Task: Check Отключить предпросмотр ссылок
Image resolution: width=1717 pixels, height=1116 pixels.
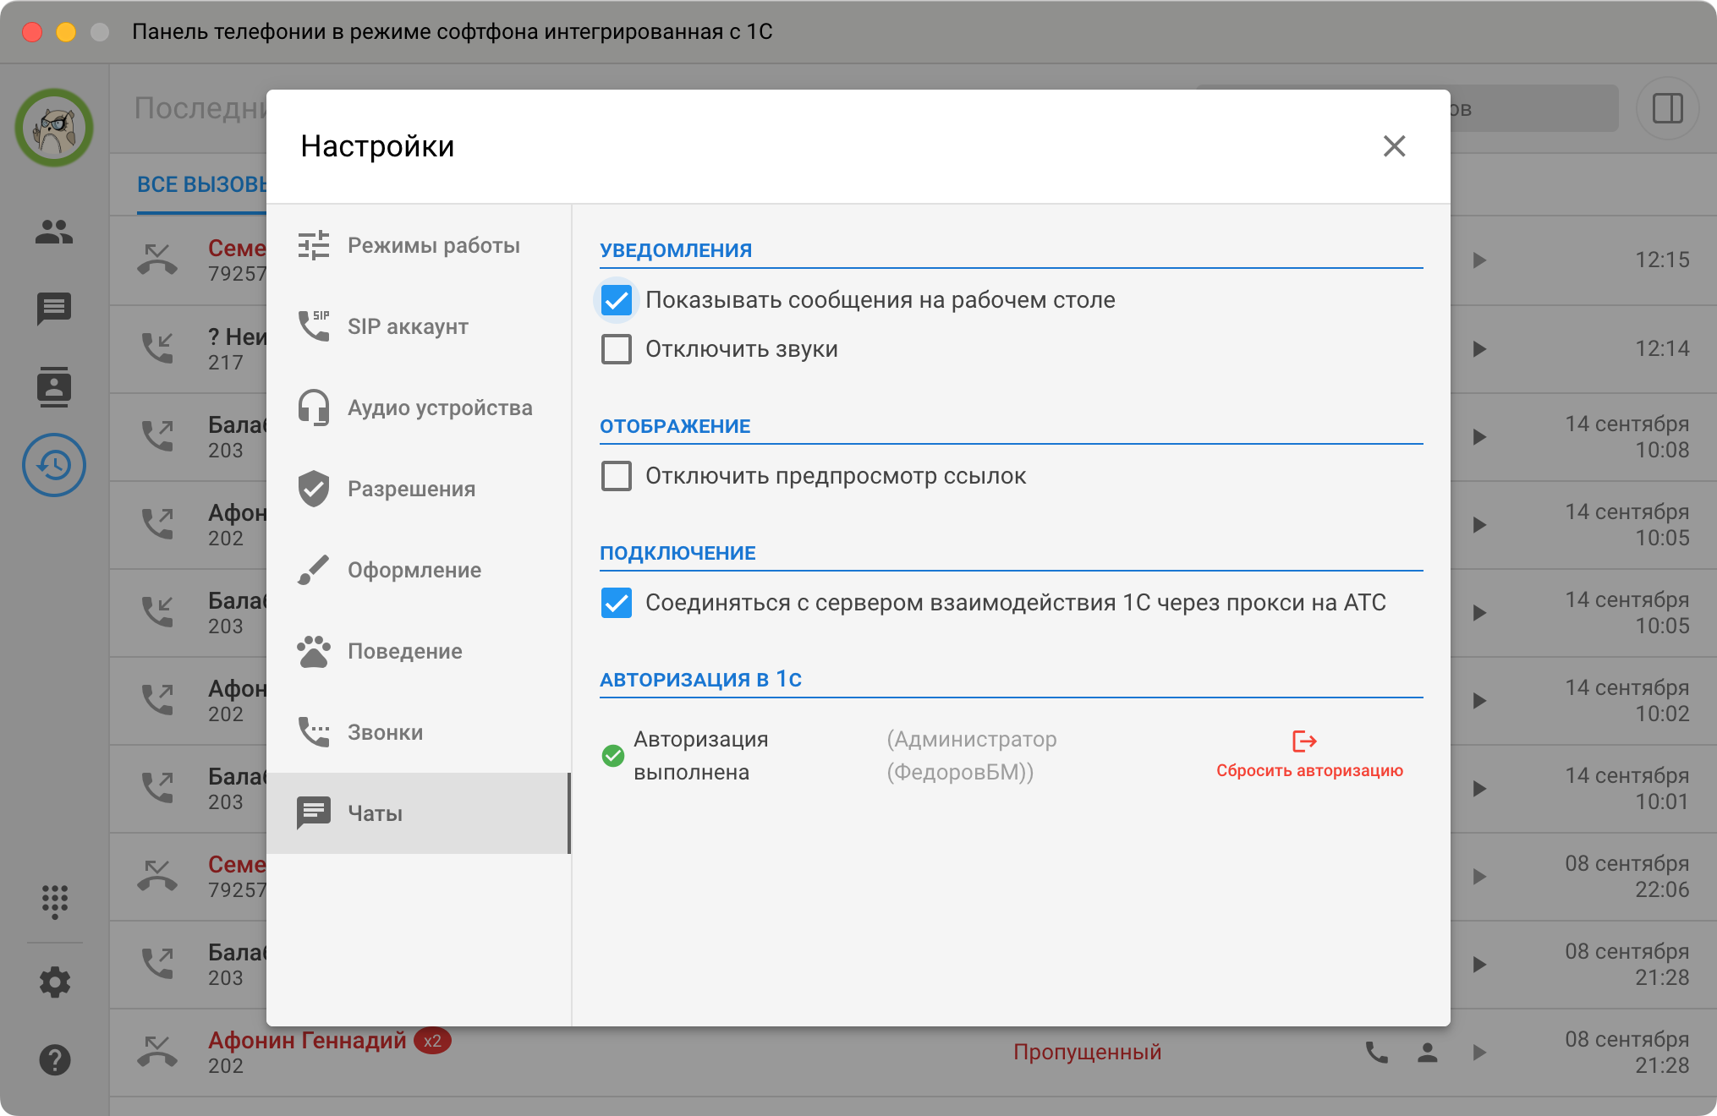Action: (617, 476)
